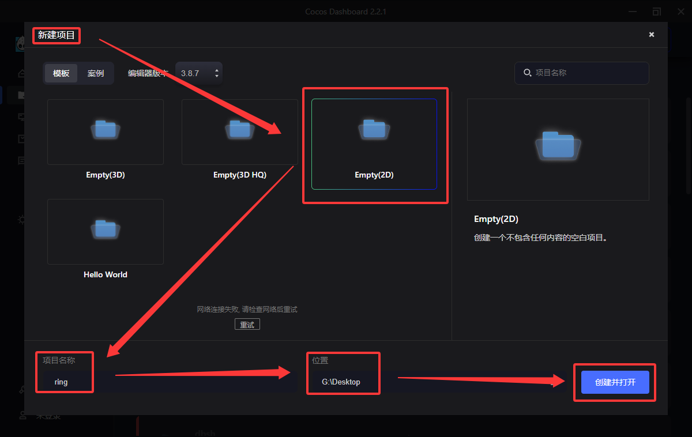
Task: Click the 重试 retry button
Action: click(x=247, y=325)
